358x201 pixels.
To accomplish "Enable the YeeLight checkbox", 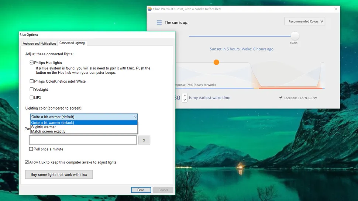I will tap(32, 89).
